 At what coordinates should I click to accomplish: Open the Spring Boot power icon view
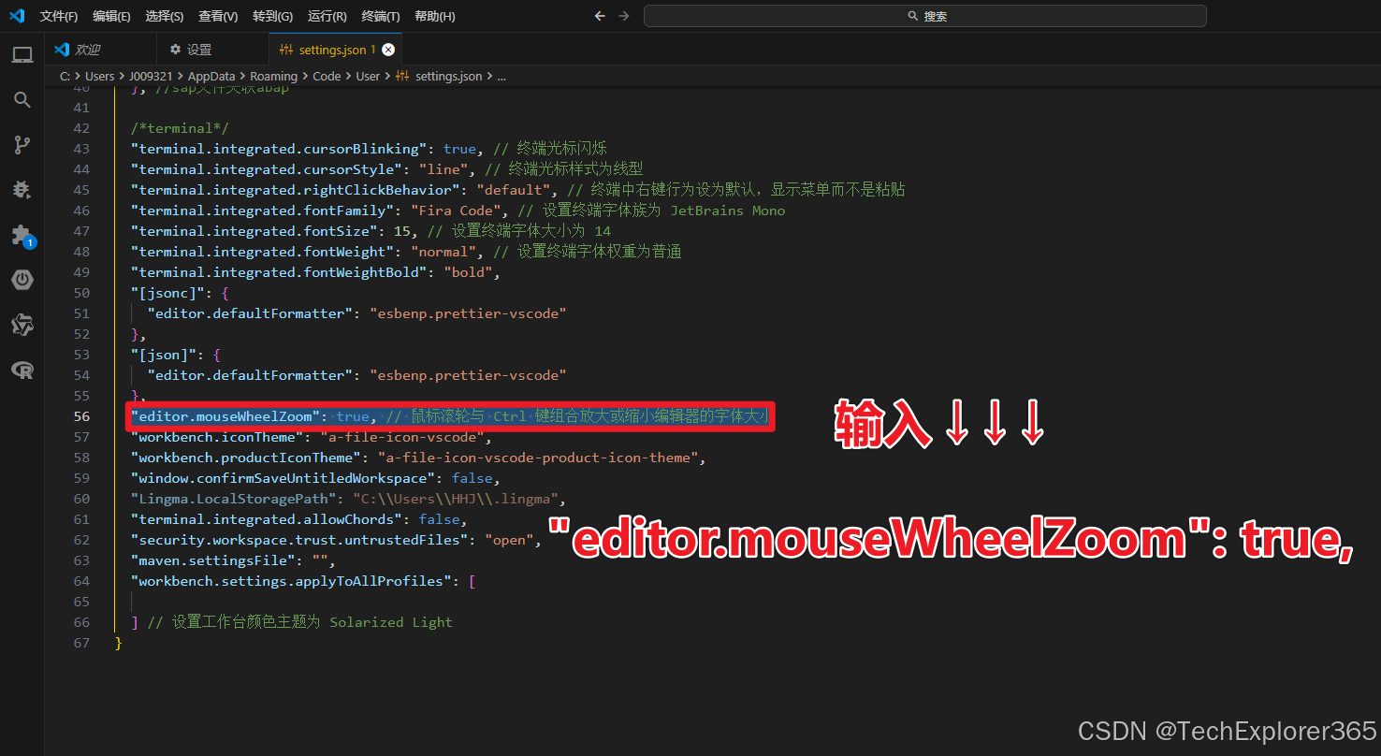[22, 280]
